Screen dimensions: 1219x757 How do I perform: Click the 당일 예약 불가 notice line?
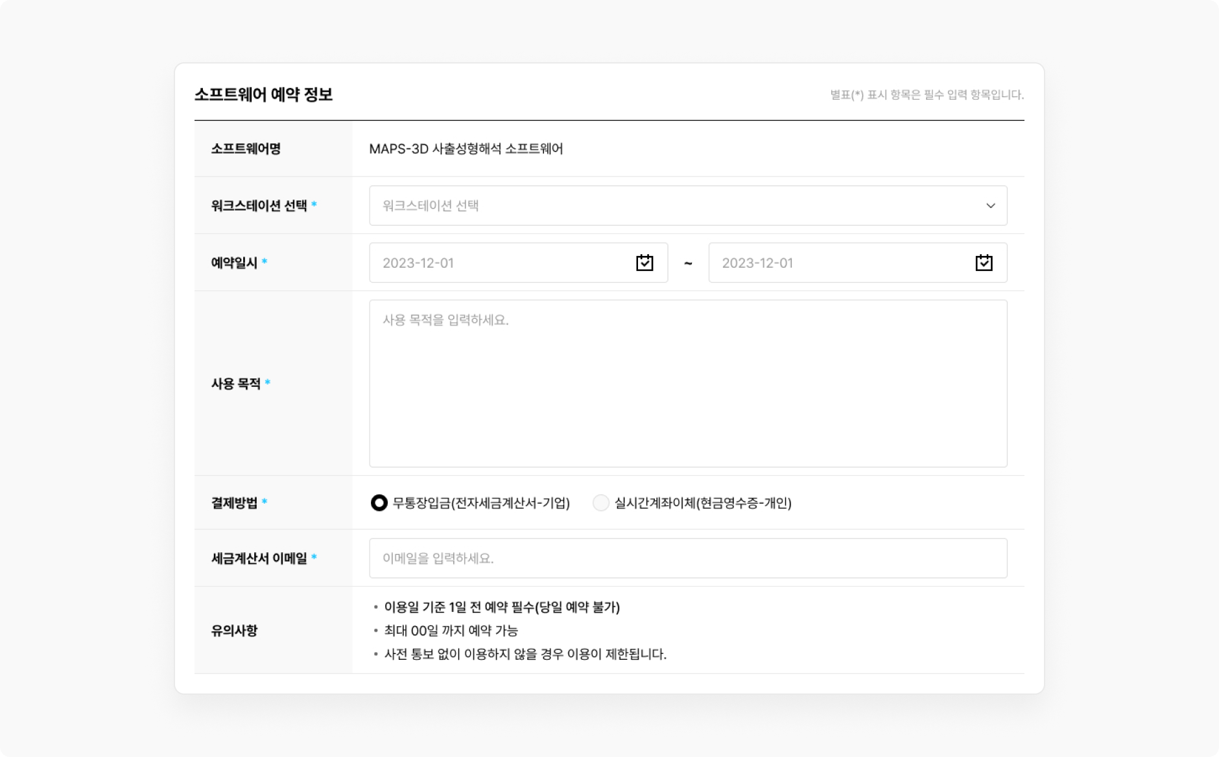tap(502, 607)
